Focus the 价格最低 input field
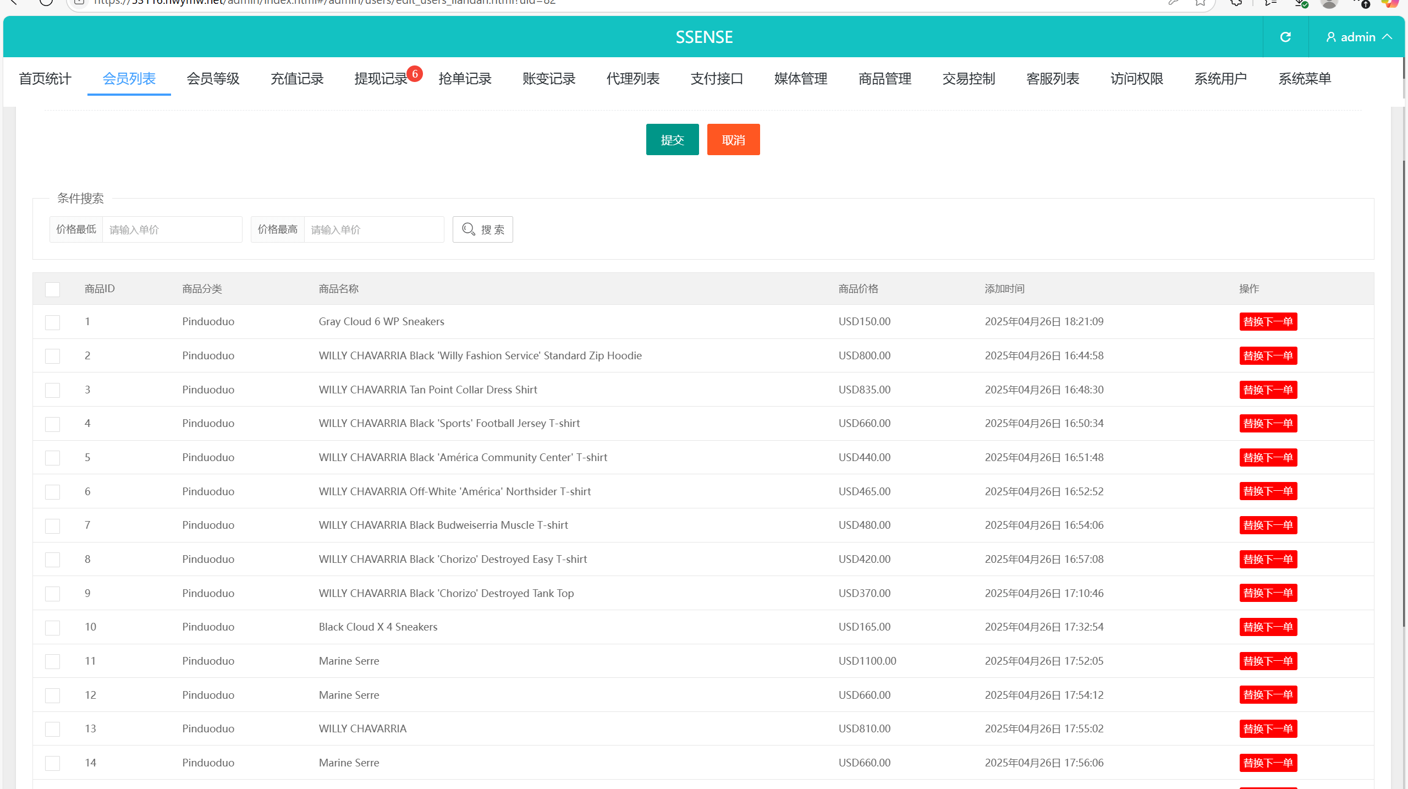The width and height of the screenshot is (1408, 789). [x=172, y=229]
